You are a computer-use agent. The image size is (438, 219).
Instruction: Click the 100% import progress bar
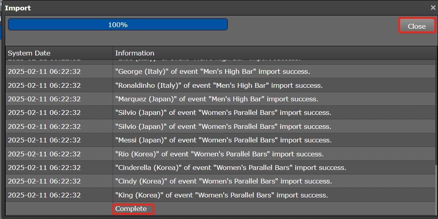pos(118,25)
